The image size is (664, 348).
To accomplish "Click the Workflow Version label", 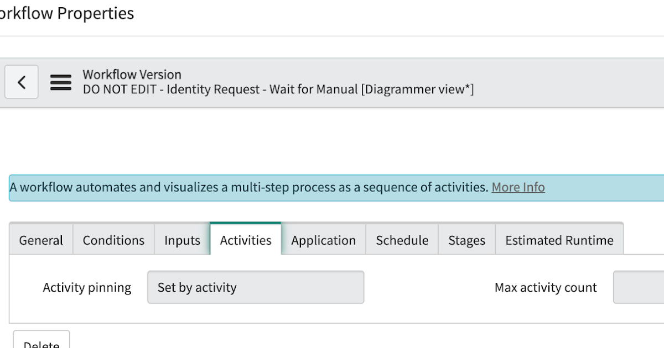I will [x=132, y=74].
